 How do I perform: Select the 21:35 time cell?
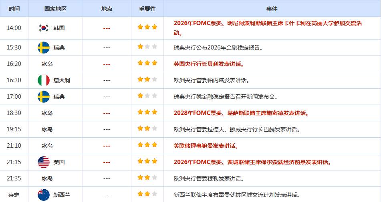14,178
